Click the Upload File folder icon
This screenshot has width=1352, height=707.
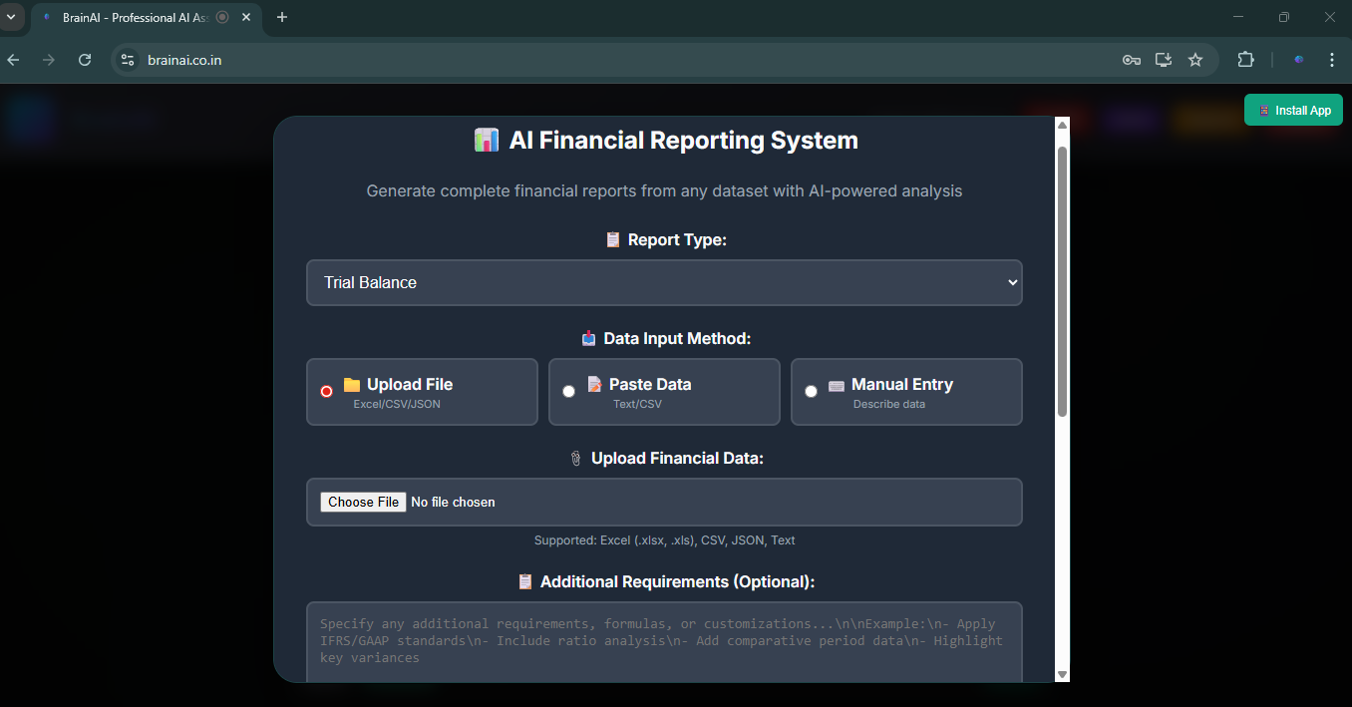tap(352, 384)
